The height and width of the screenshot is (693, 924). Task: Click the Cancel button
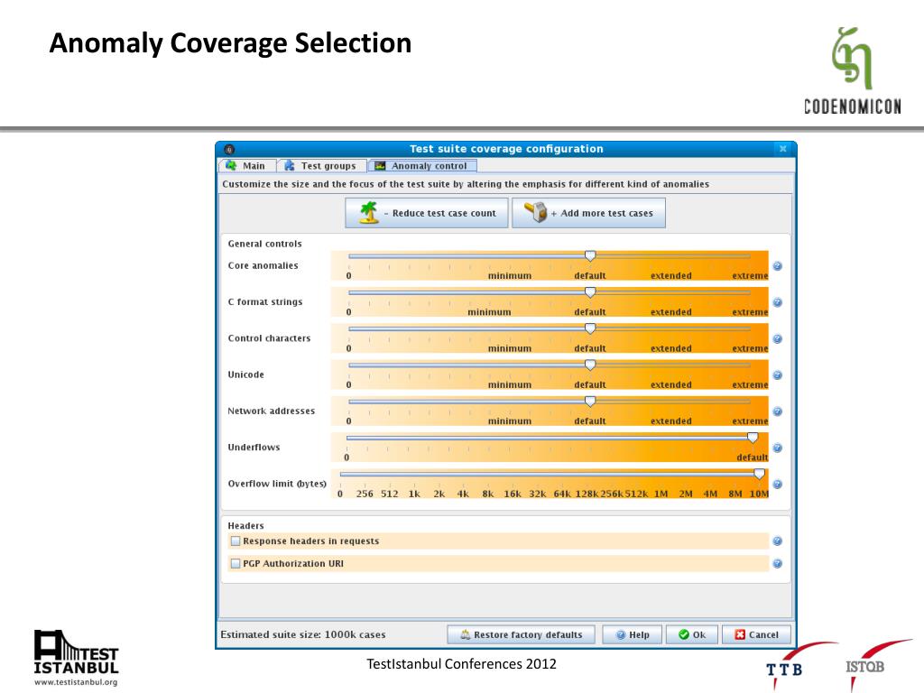[756, 634]
